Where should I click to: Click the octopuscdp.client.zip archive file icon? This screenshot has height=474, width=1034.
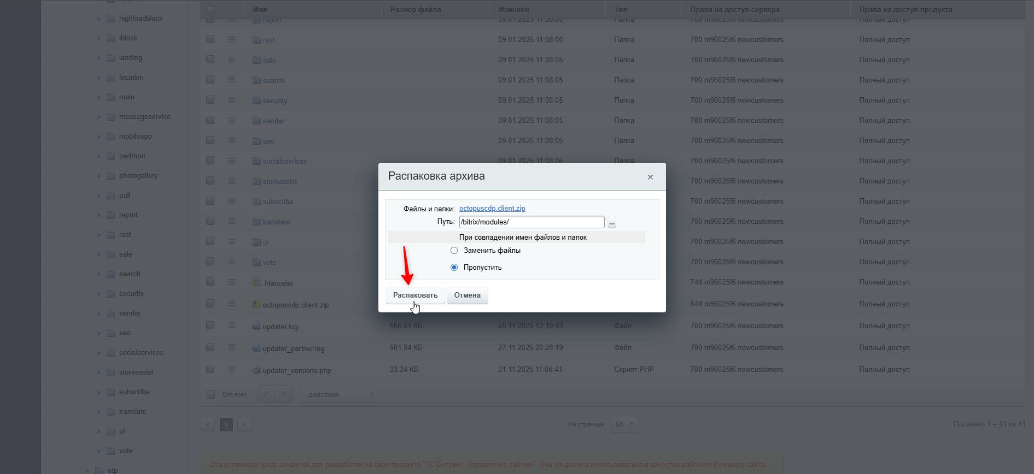256,304
